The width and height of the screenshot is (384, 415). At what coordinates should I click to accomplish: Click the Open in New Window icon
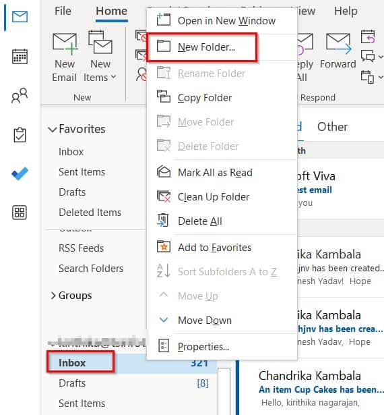(164, 20)
